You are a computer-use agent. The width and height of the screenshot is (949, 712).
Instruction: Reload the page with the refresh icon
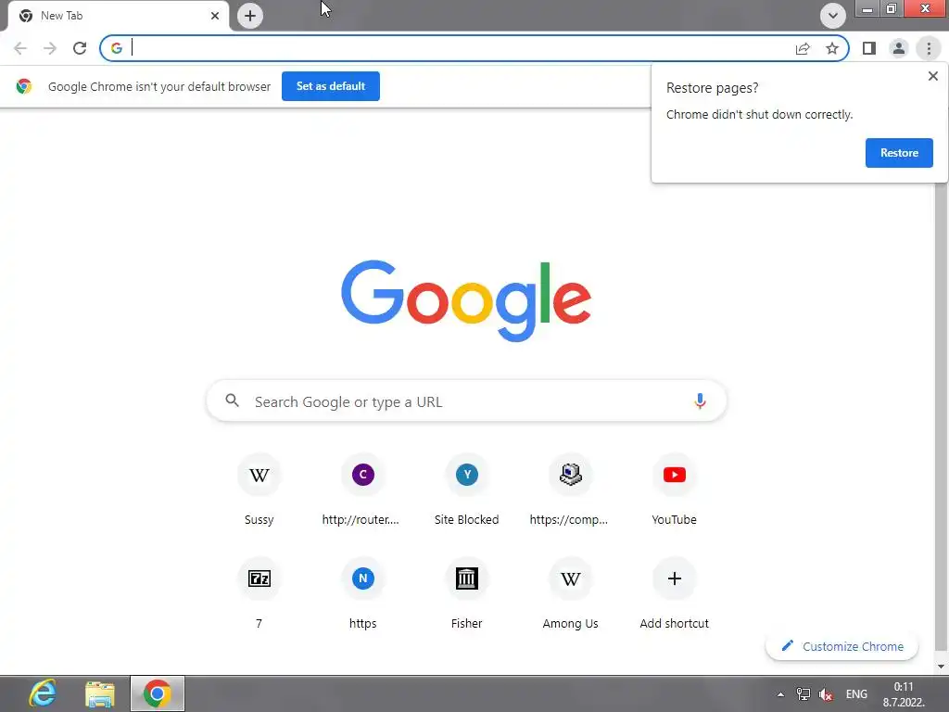(80, 48)
